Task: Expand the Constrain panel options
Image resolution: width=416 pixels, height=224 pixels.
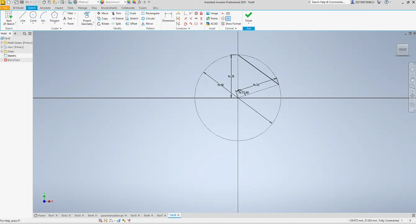Action: pos(189,28)
